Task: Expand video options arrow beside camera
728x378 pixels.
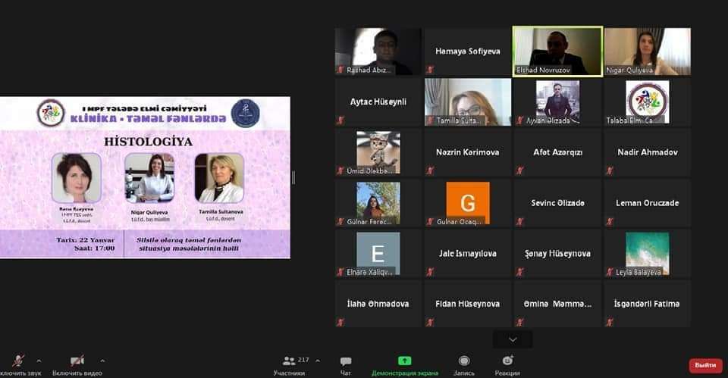Action: 102,361
